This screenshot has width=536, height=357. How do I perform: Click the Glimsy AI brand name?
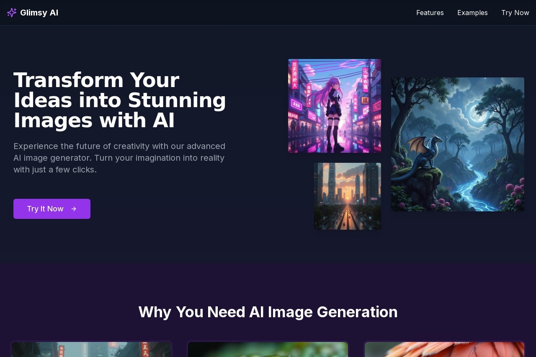coord(39,13)
